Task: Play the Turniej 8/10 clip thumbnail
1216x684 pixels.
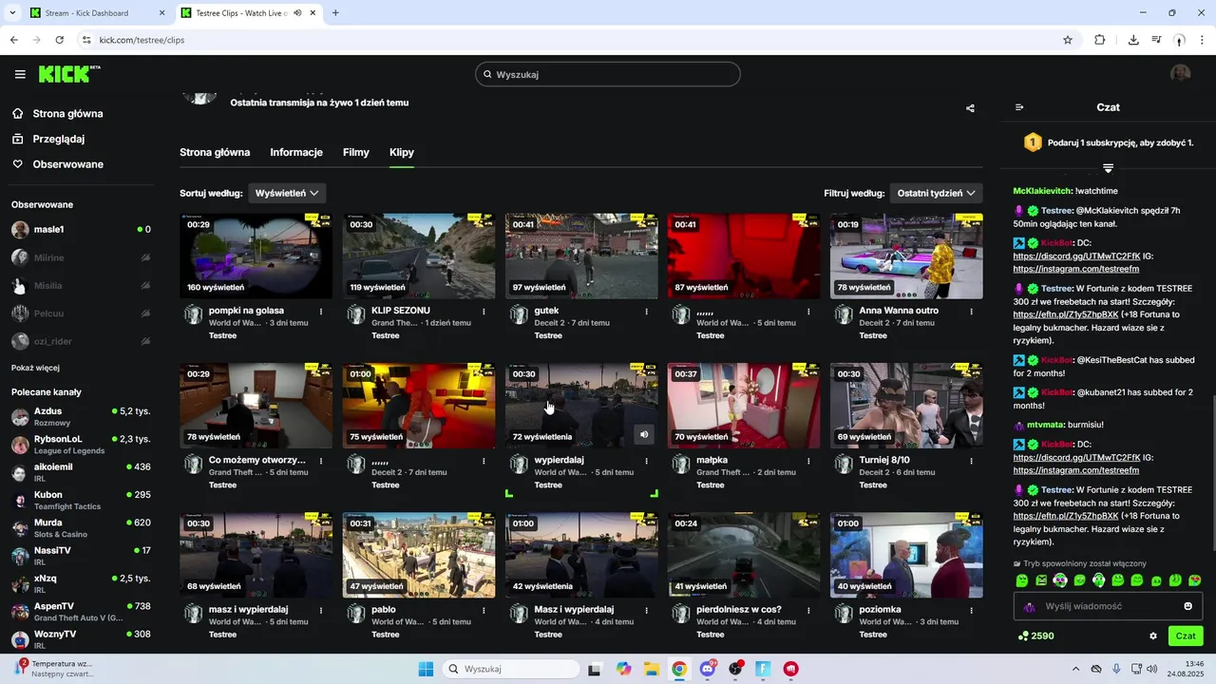Action: click(x=906, y=406)
